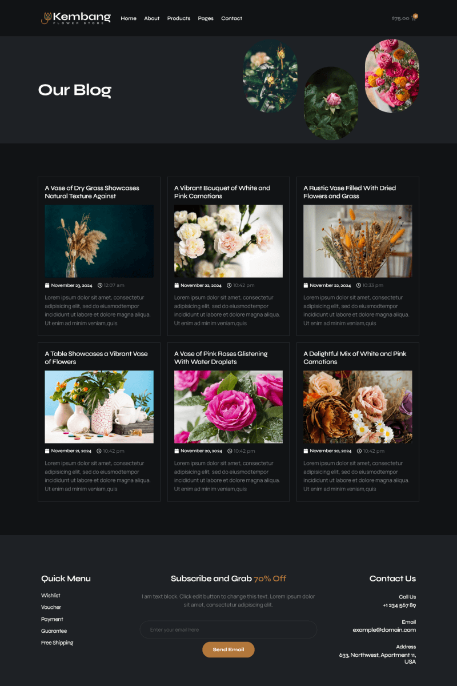Open the Free Shipping footer link
The height and width of the screenshot is (686, 457).
point(57,643)
